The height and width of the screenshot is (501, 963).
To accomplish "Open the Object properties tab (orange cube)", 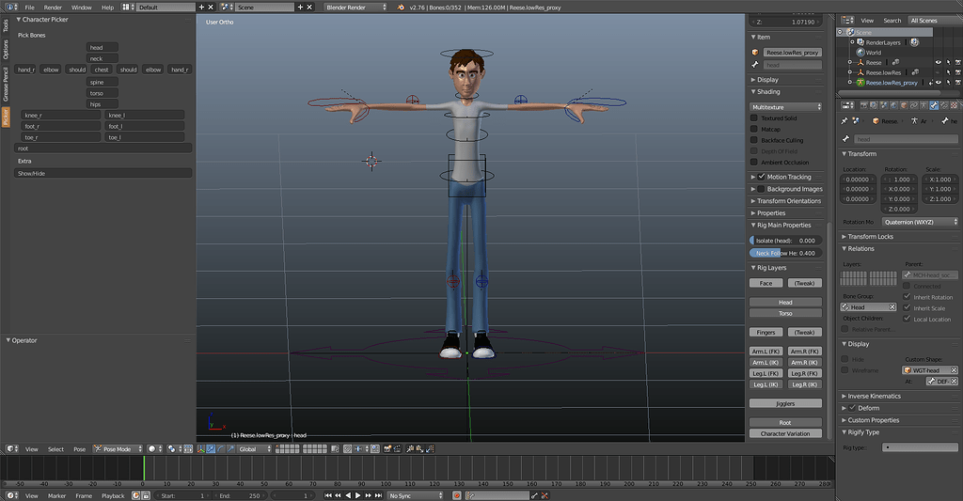I will [x=904, y=105].
